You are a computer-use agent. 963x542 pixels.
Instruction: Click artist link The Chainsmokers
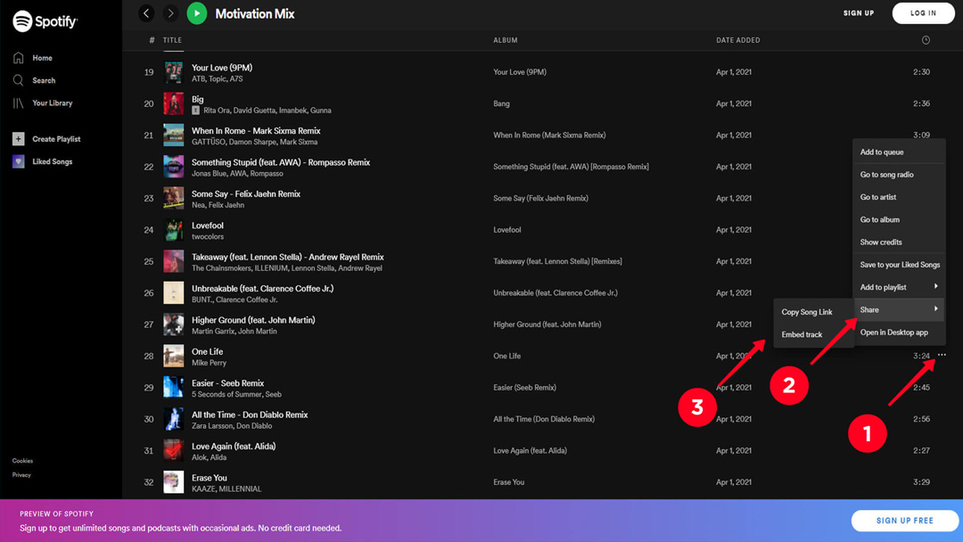[221, 268]
